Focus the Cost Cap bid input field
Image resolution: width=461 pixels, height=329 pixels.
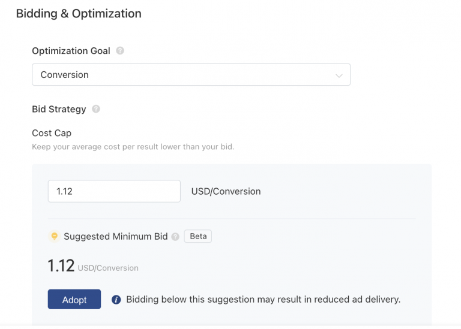point(114,191)
